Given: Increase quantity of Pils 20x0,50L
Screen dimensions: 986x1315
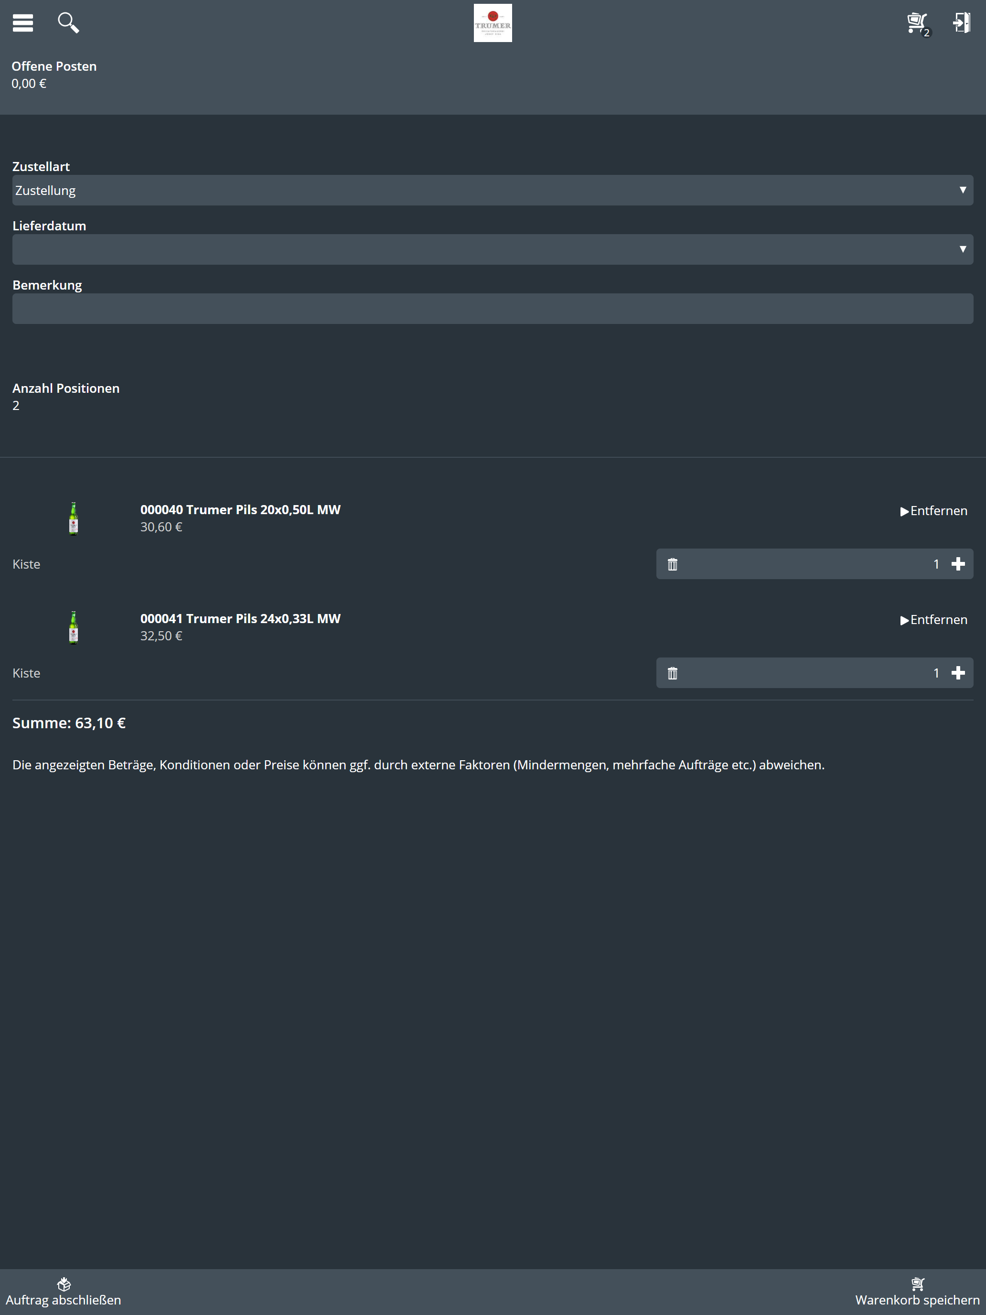Looking at the screenshot, I should click(958, 564).
